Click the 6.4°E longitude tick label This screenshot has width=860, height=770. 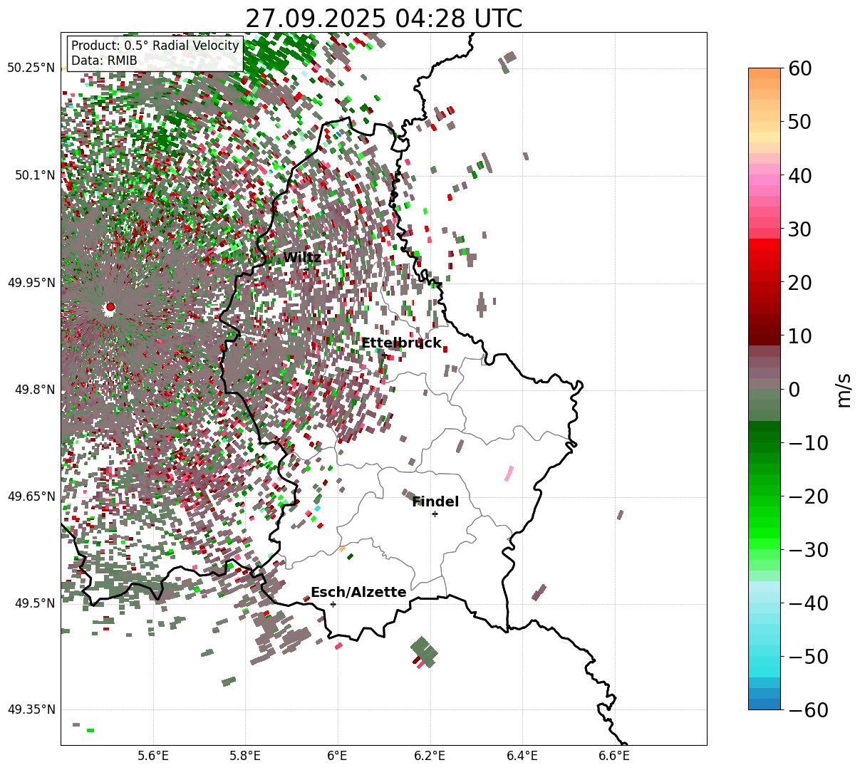click(x=522, y=756)
